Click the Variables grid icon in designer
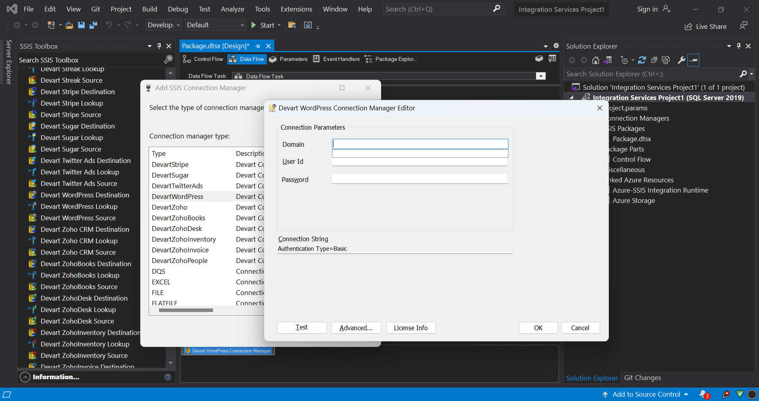Image resolution: width=759 pixels, height=401 pixels. (552, 59)
